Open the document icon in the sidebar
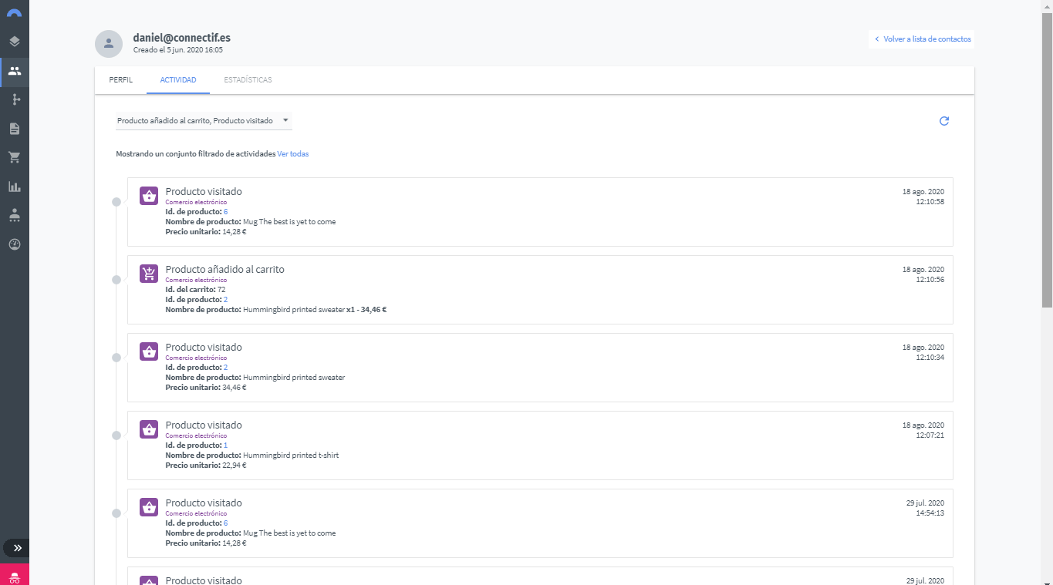 pyautogui.click(x=15, y=129)
